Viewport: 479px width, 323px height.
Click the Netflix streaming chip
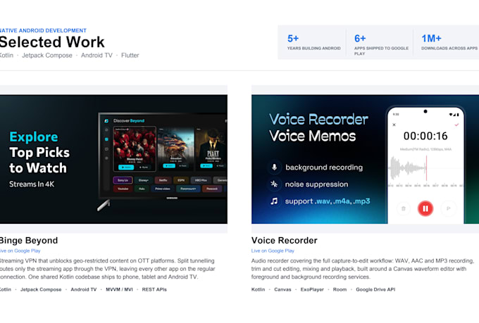coord(163,180)
